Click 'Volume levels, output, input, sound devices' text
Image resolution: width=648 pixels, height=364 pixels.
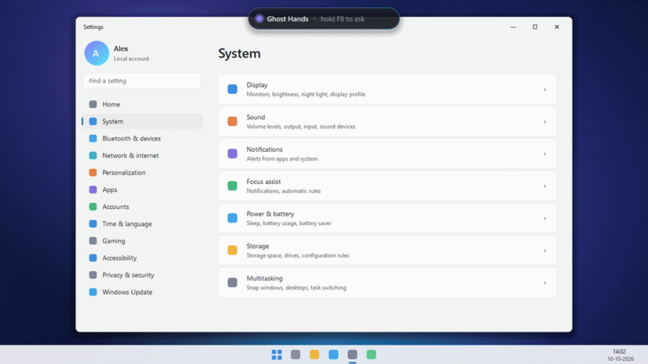301,126
